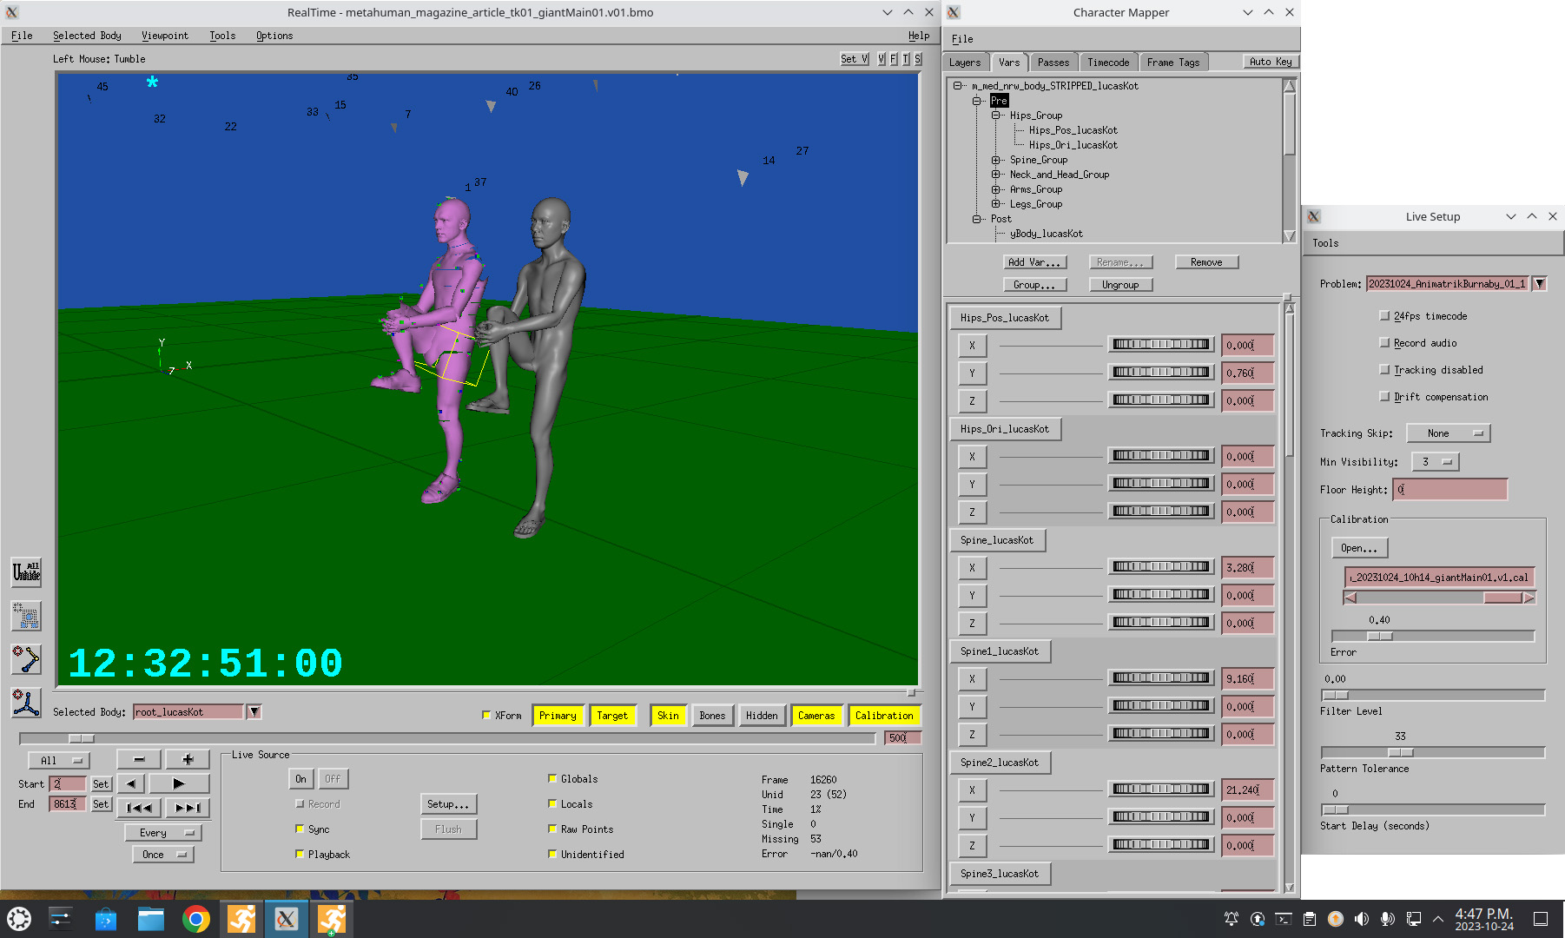Click the three-axis joint target tool icon
Image resolution: width=1565 pixels, height=938 pixels.
pyautogui.click(x=26, y=703)
